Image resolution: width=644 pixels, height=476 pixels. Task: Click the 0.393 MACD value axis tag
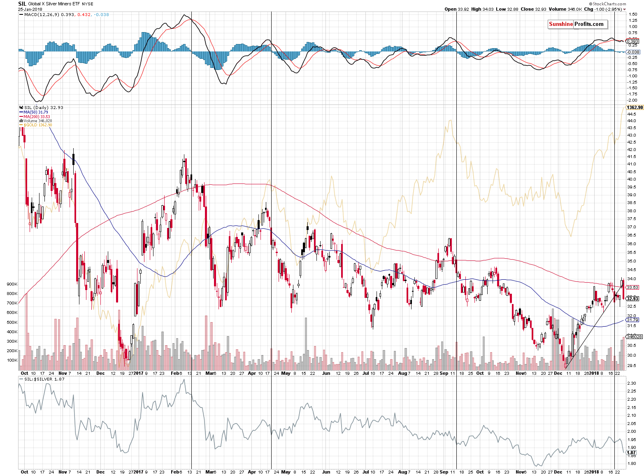click(632, 41)
